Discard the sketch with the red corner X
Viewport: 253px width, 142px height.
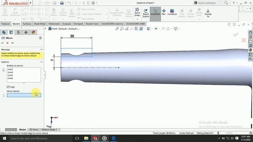(x=244, y=40)
